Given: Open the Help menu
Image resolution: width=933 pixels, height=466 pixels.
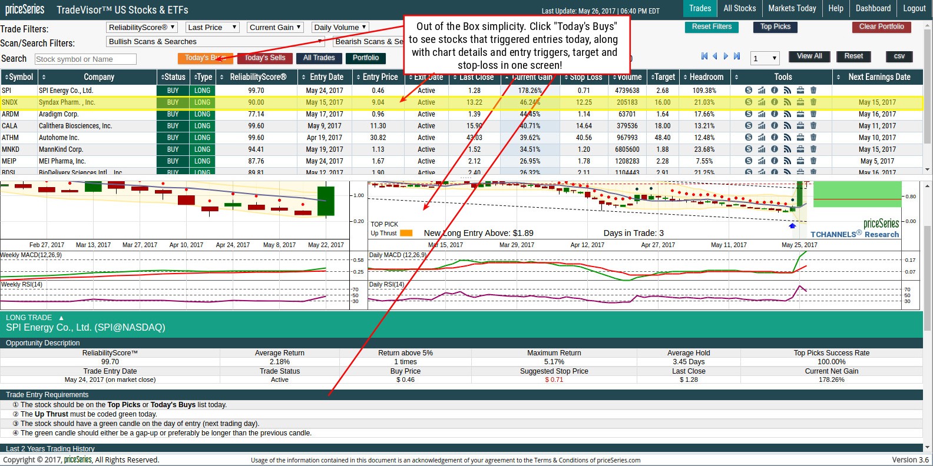Looking at the screenshot, I should pyautogui.click(x=835, y=8).
